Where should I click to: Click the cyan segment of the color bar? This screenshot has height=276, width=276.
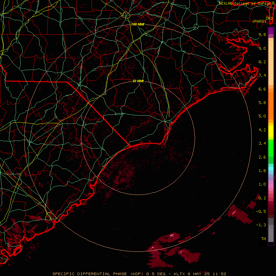tap(271, 169)
